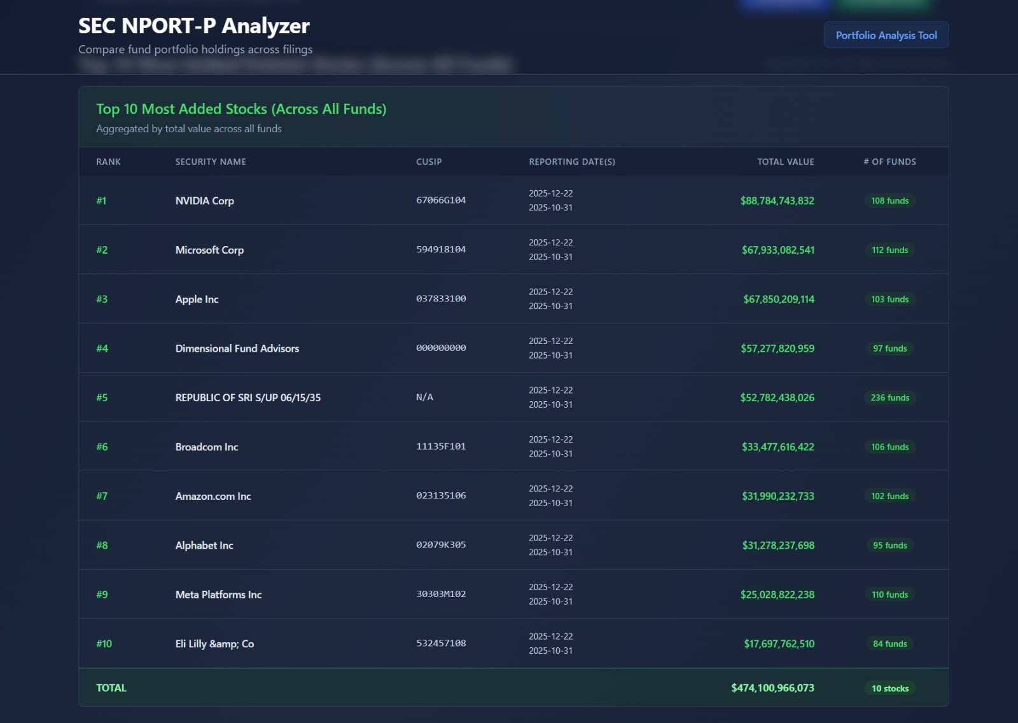The image size is (1018, 723).
Task: Select Apple Inc CUSIP 037833100
Action: pos(441,299)
